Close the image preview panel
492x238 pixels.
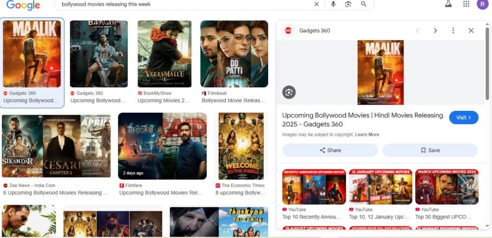click(471, 30)
